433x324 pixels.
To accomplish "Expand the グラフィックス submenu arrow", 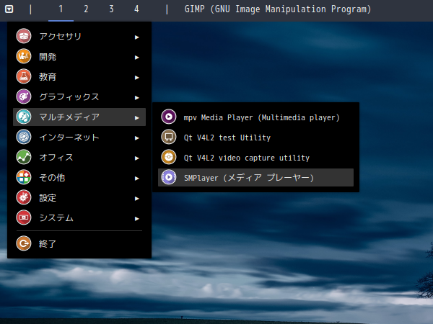I will click(x=136, y=98).
